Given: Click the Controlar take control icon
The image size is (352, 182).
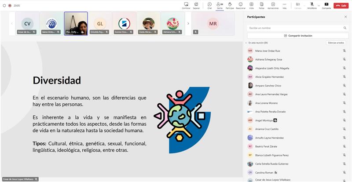Looking at the screenshot, I should [186, 5].
